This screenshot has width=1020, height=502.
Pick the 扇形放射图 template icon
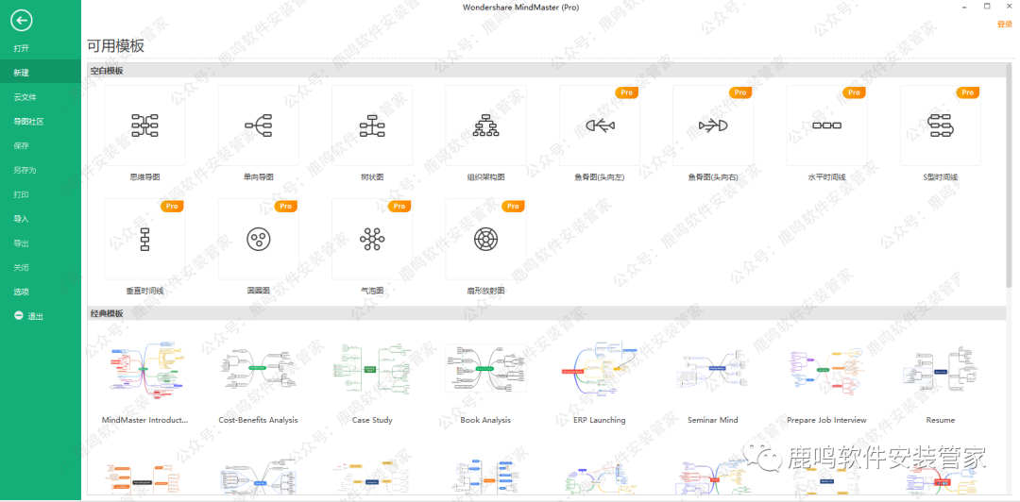tap(485, 240)
